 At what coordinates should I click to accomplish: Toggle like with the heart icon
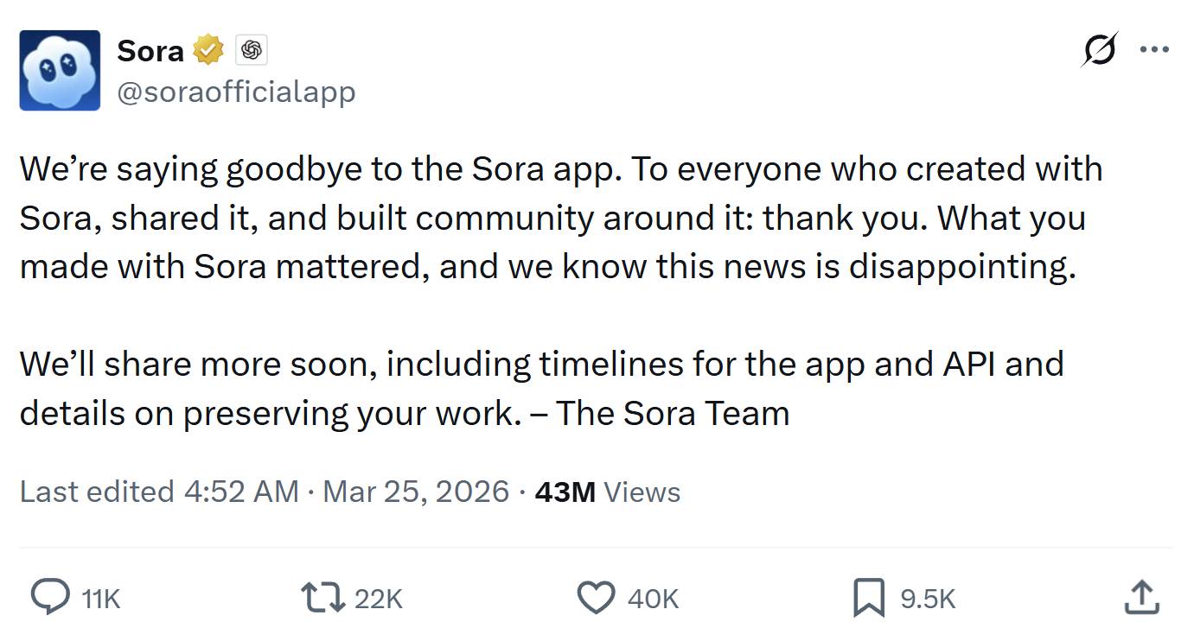point(596,598)
